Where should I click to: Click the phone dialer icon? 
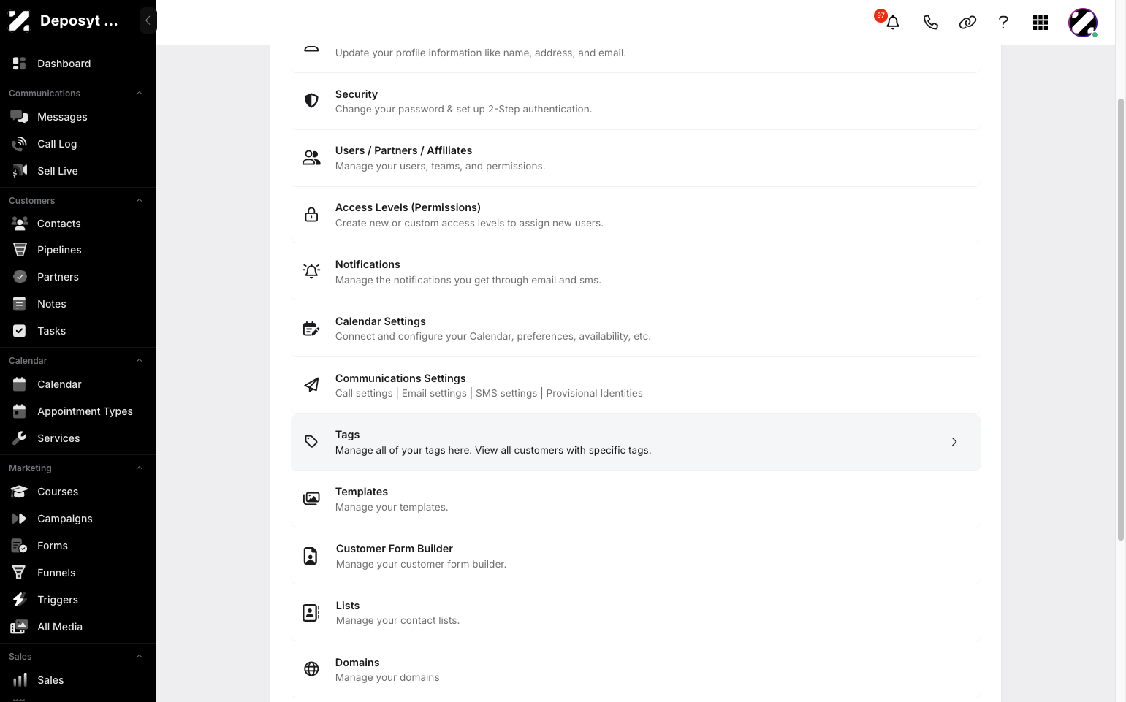pos(930,23)
